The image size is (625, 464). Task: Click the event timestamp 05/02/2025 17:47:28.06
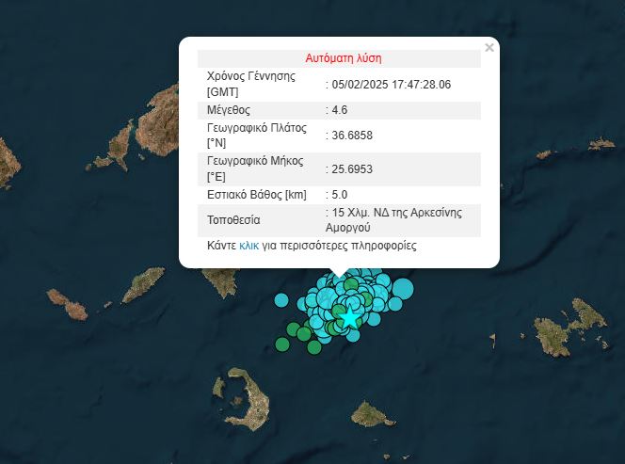[x=391, y=84]
